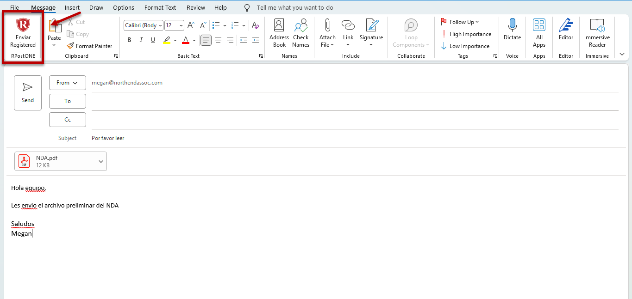Apply the red font color swatch
The width and height of the screenshot is (632, 299).
click(185, 40)
